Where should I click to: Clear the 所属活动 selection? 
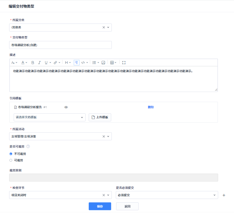tap(104, 136)
